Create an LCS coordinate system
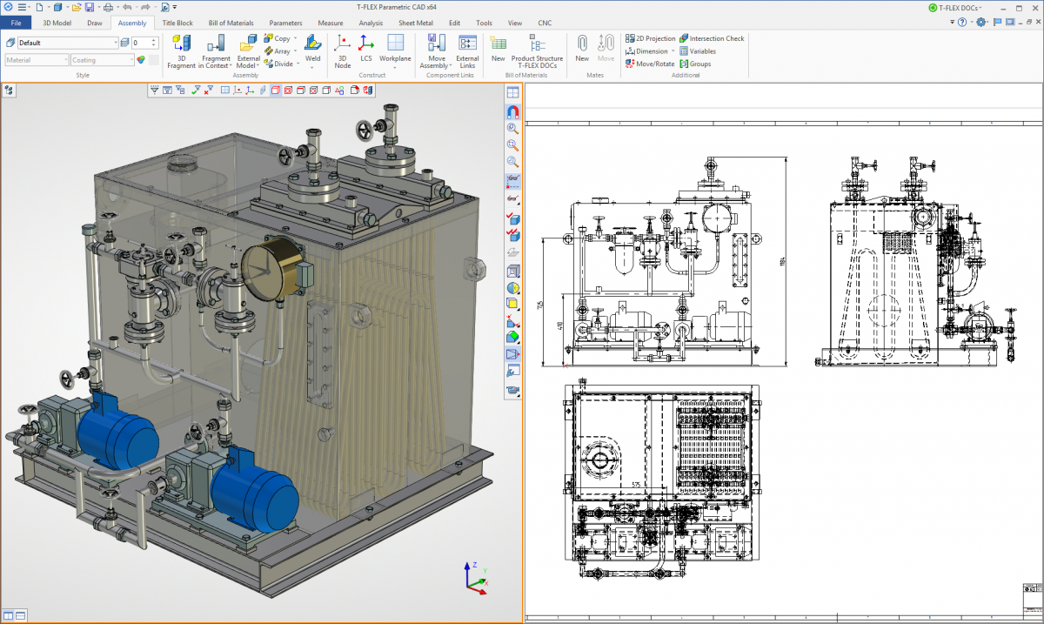Screen dimensions: 1044x624 tap(366, 49)
